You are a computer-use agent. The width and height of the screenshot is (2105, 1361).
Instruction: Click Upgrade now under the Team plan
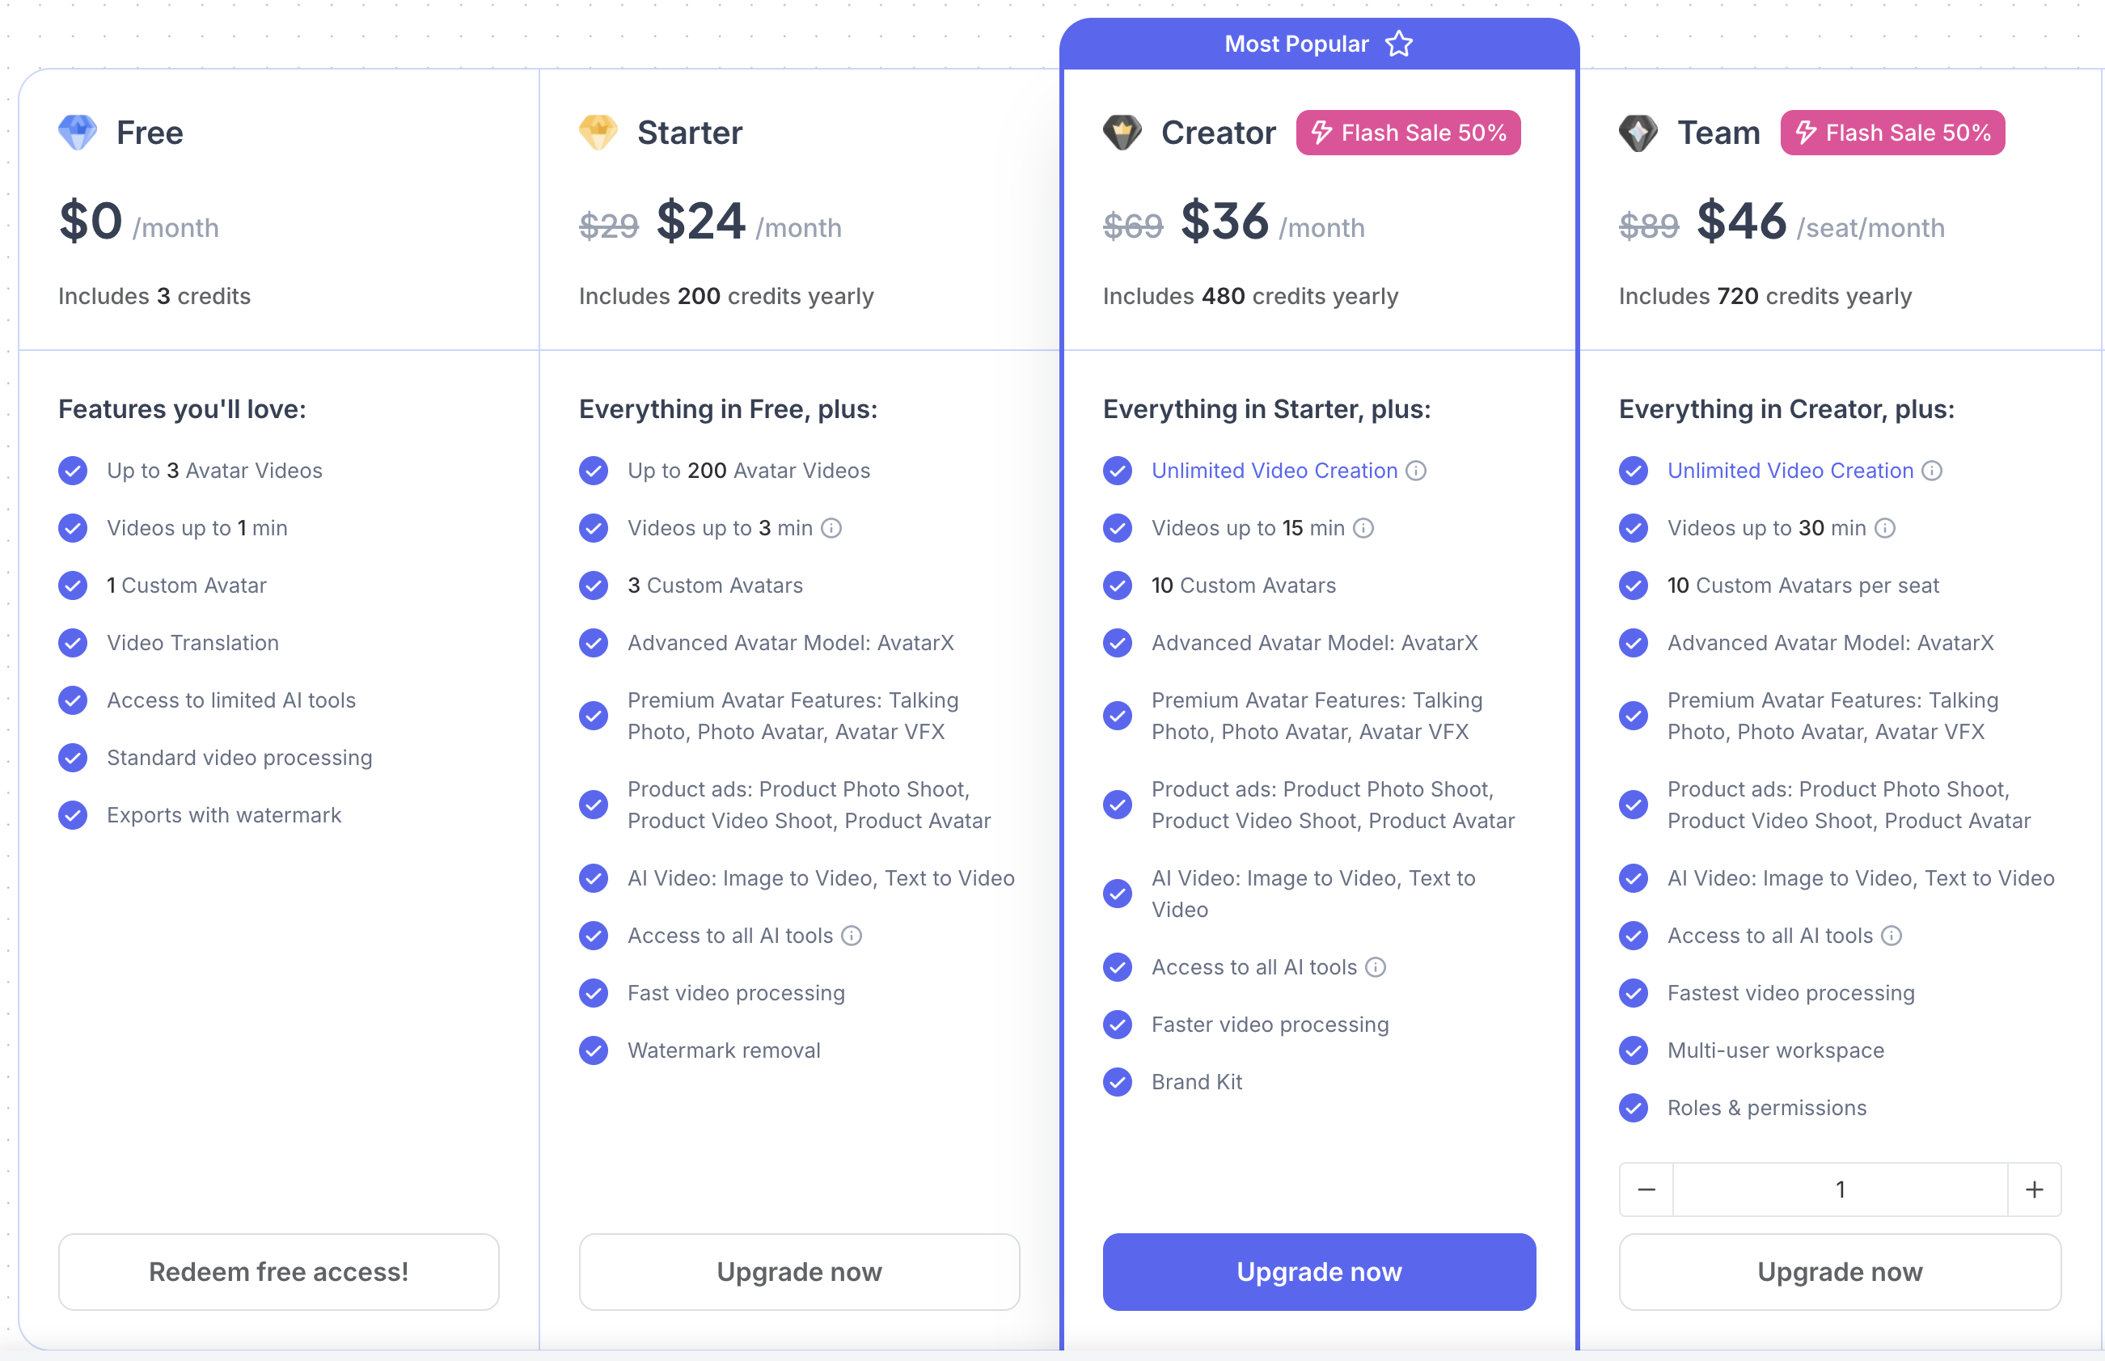[x=1840, y=1272]
